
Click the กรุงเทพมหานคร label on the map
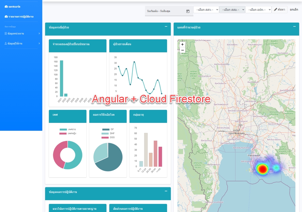[237, 133]
